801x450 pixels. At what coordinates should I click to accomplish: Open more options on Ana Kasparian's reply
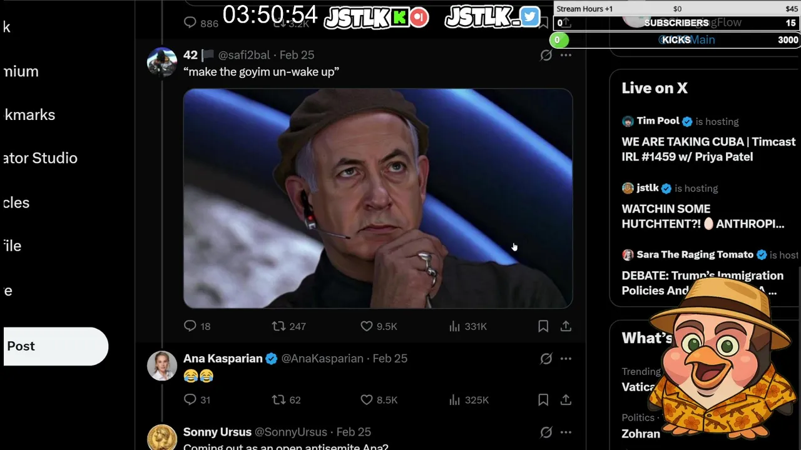(x=566, y=359)
